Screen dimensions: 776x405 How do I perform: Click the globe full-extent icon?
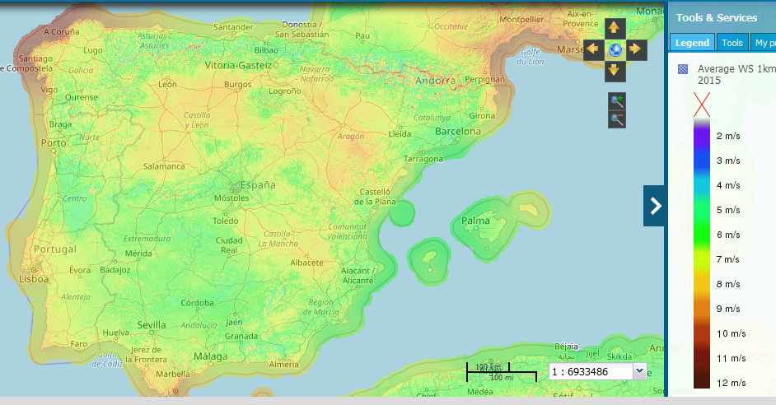click(x=614, y=49)
